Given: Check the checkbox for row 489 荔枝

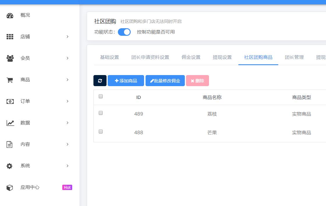Looking at the screenshot, I should click(101, 113).
